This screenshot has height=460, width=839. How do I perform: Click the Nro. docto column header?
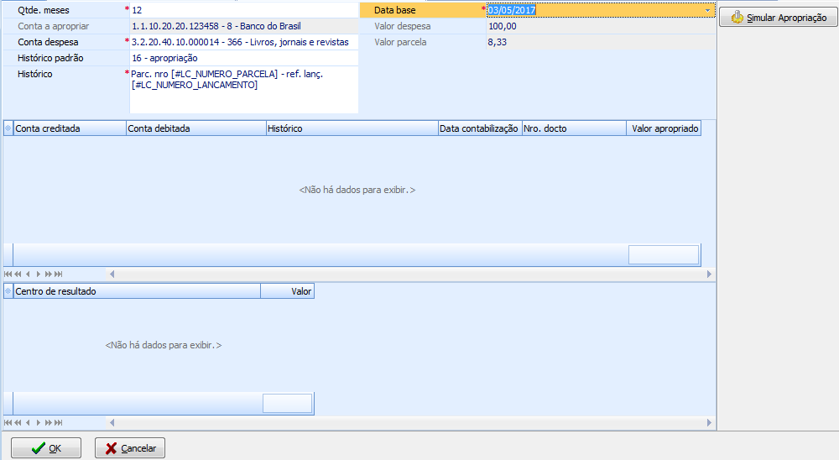574,128
